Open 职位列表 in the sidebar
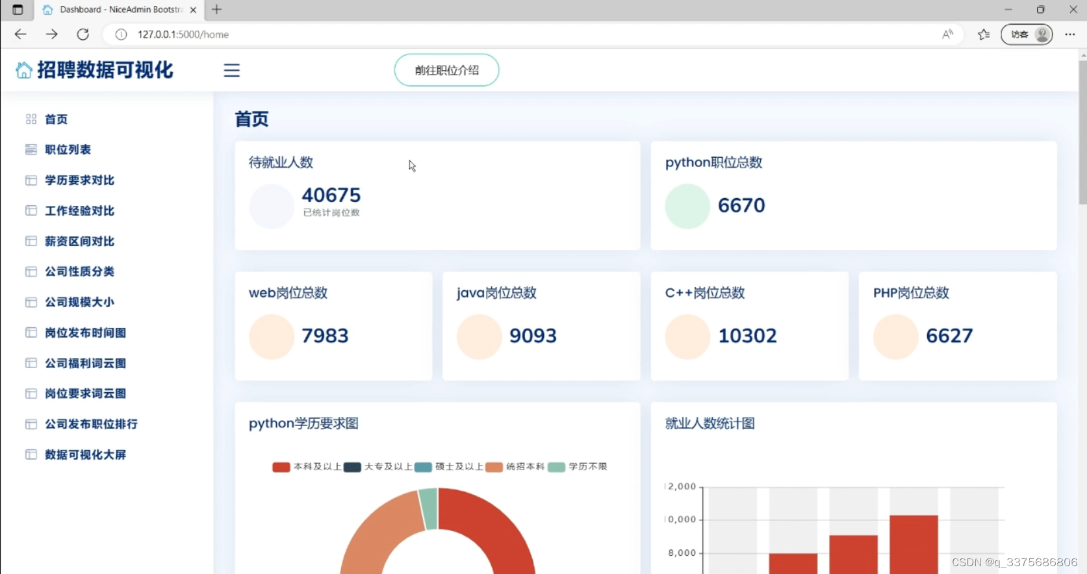1087x574 pixels. point(68,149)
